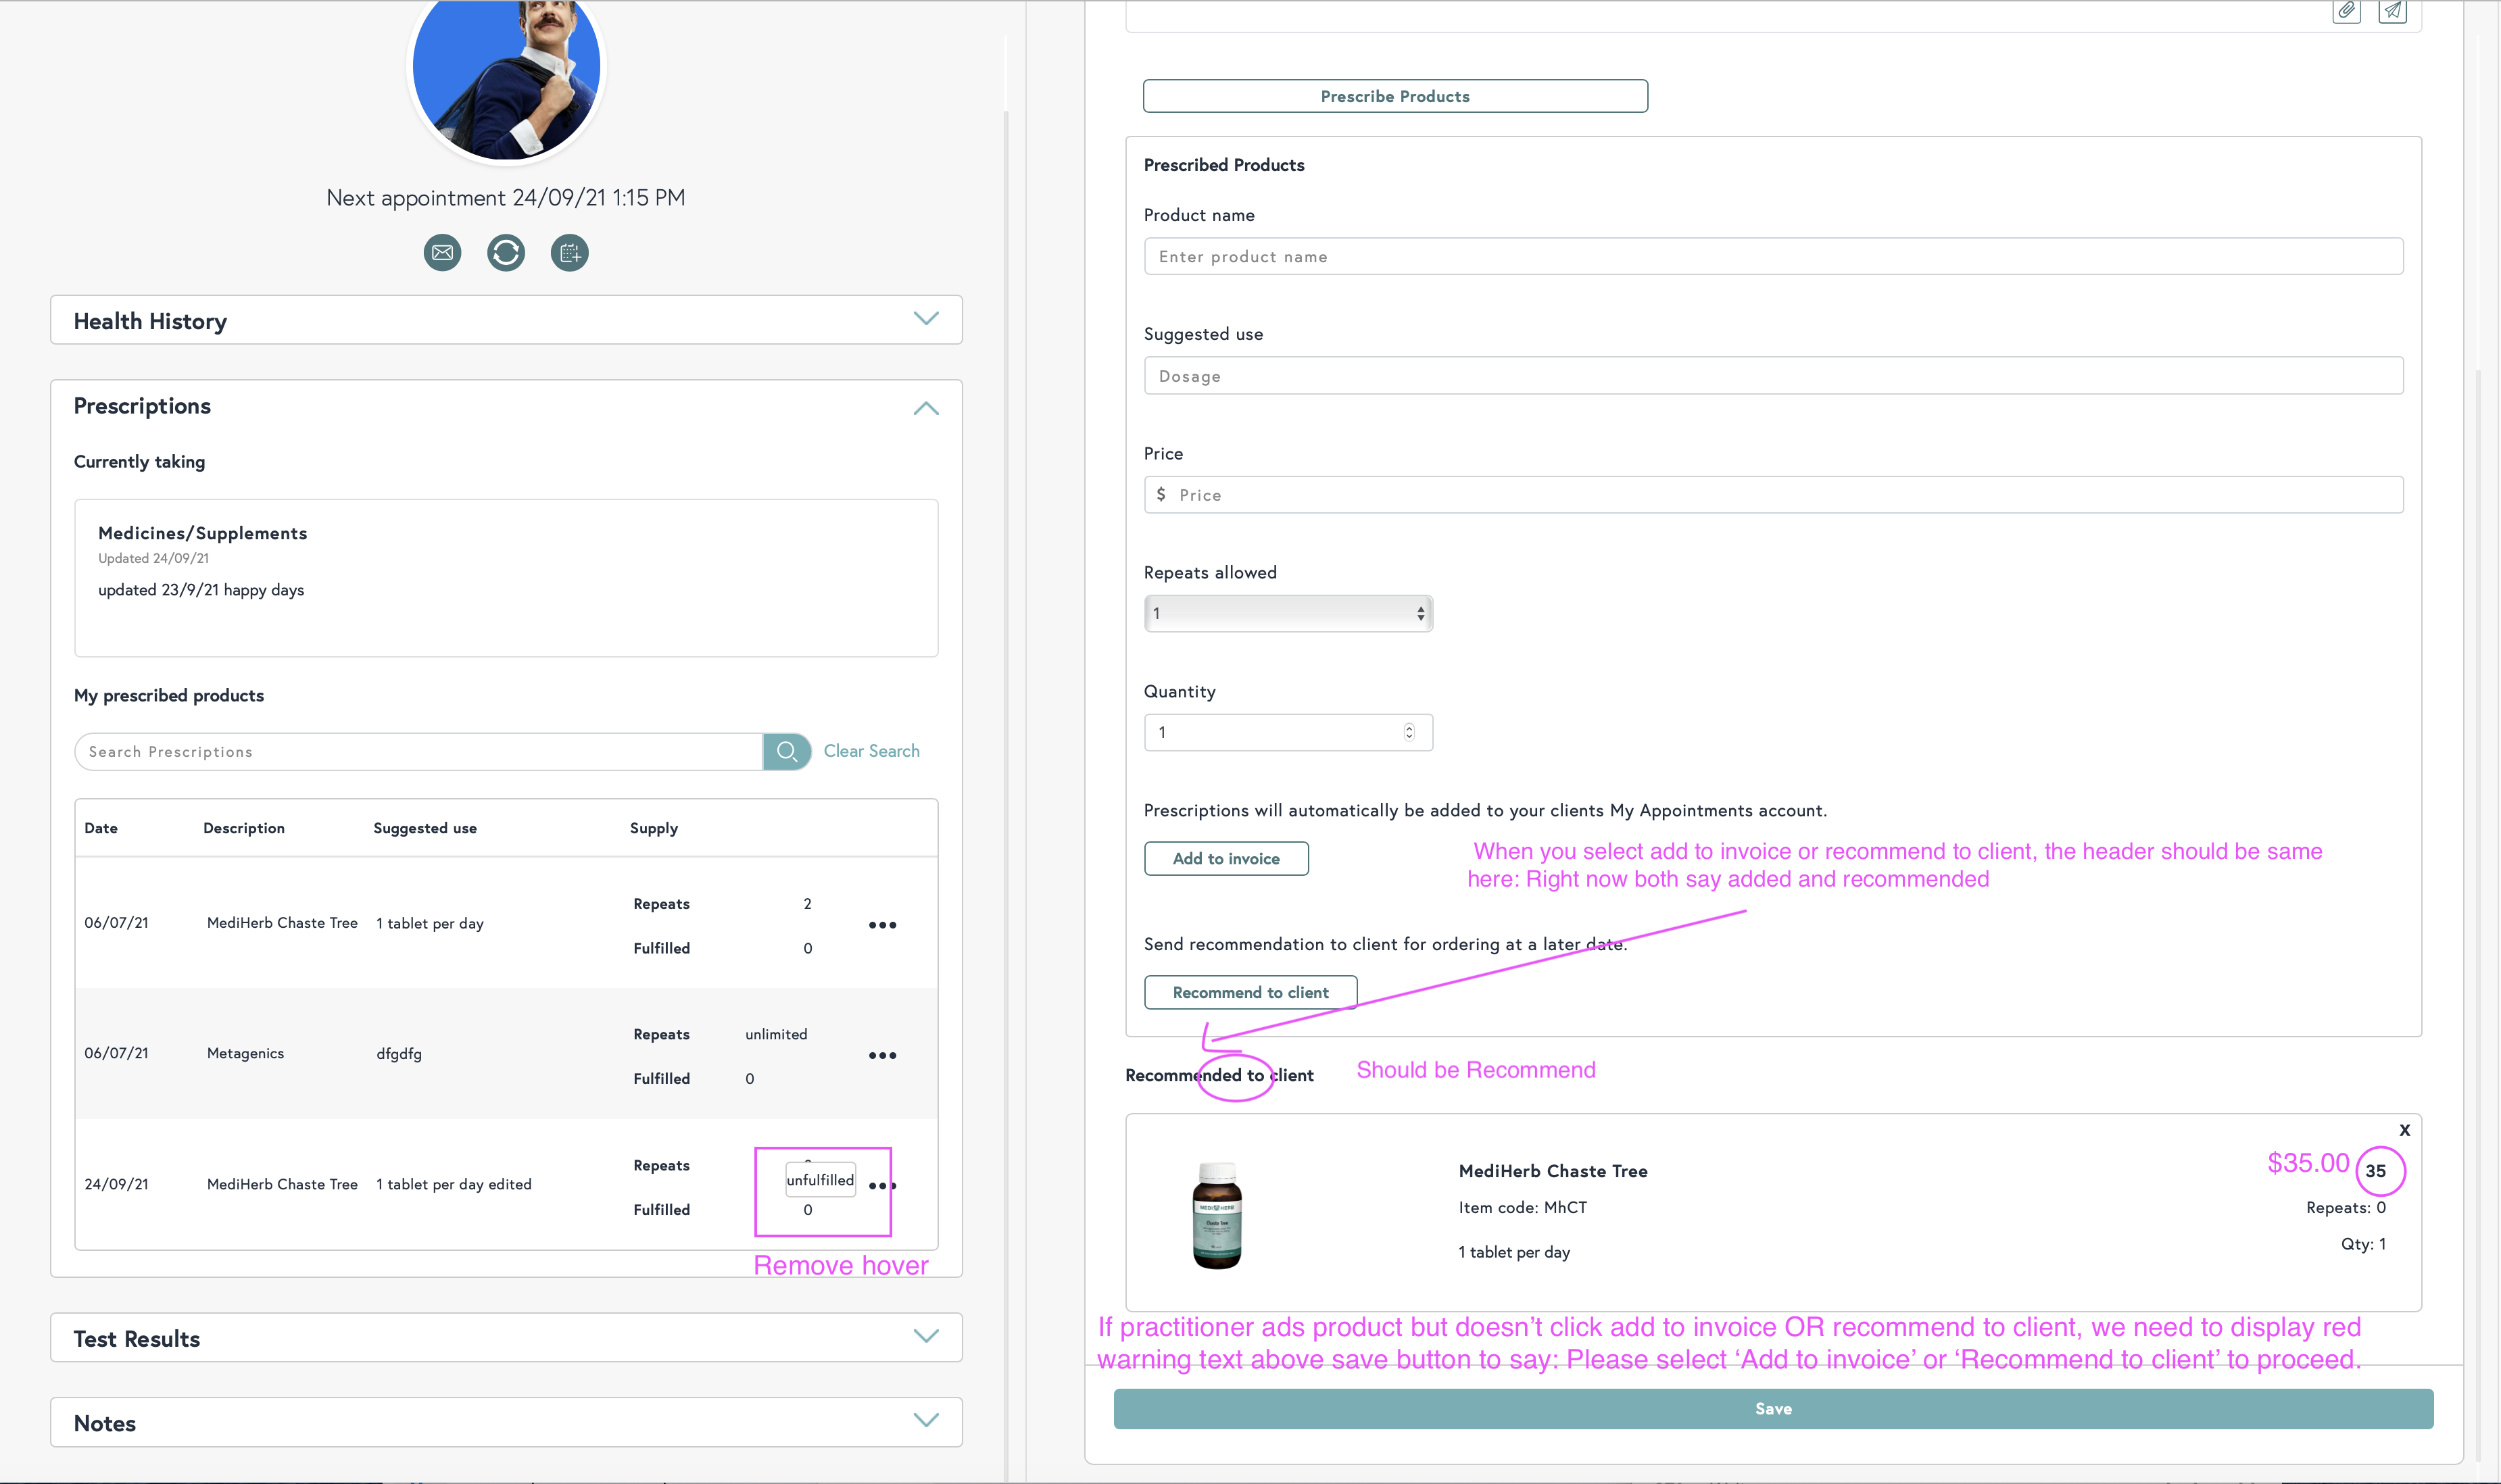Expand the Health History section

click(926, 319)
